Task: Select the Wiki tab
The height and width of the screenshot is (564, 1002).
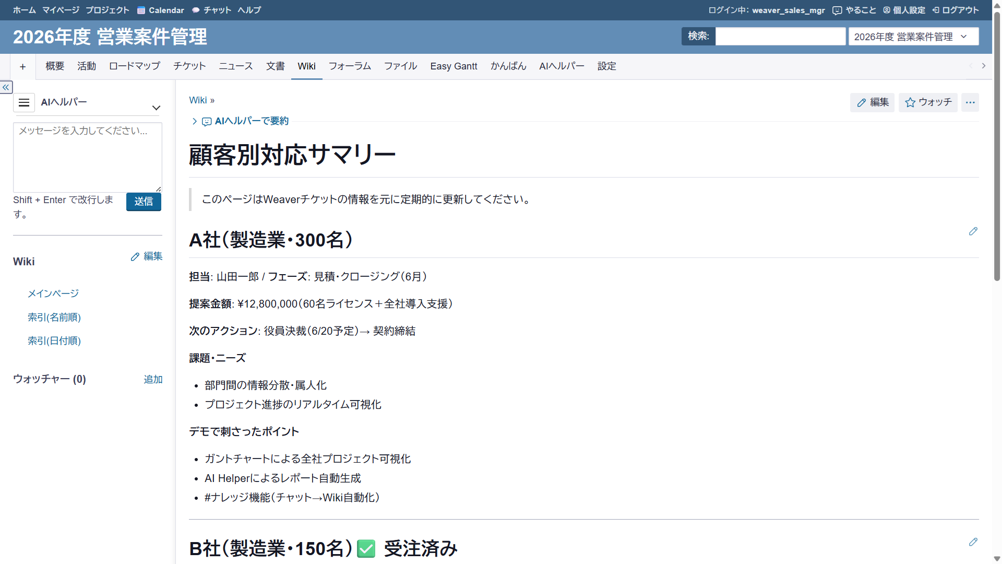Action: [307, 66]
